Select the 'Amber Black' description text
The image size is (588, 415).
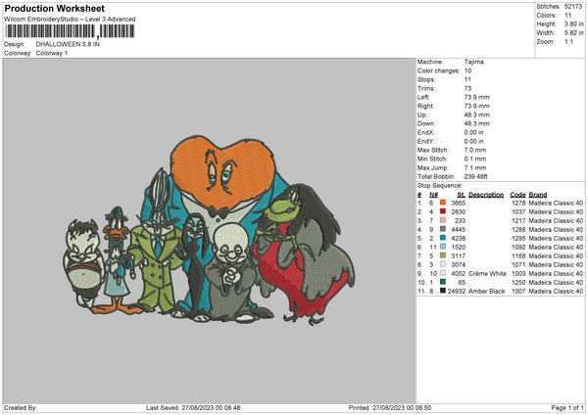(487, 291)
